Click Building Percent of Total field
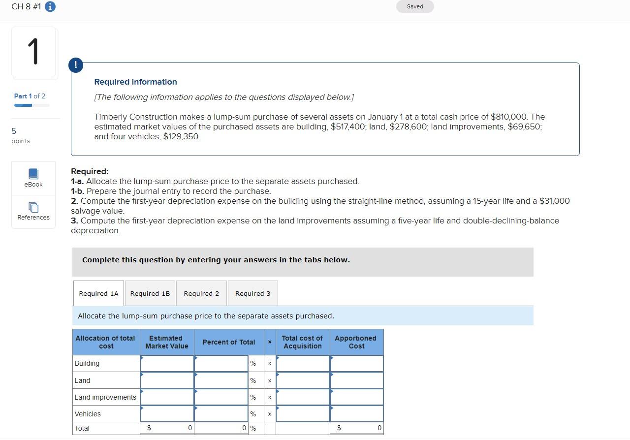 (221, 364)
